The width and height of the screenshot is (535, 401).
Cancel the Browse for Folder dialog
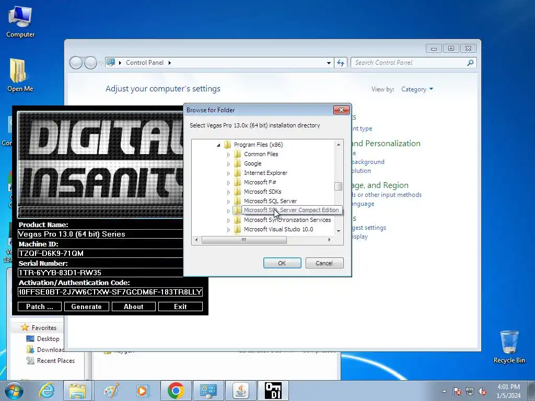[x=324, y=263]
